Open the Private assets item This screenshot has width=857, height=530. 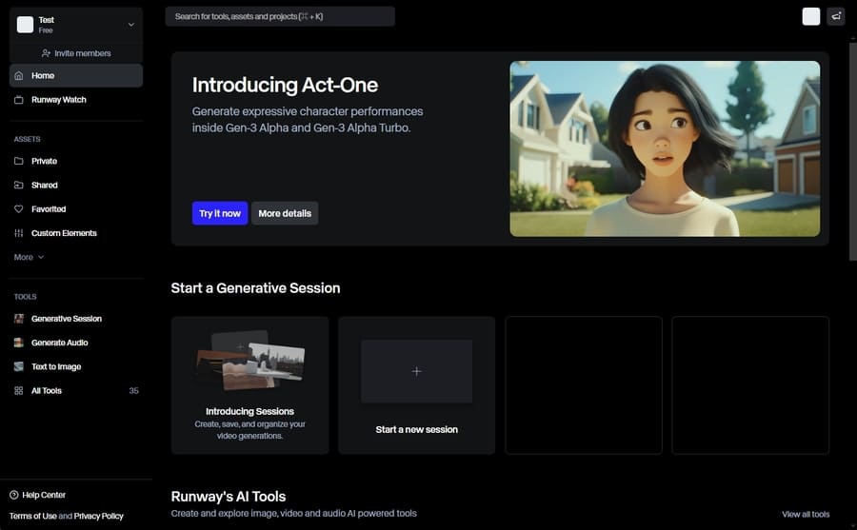click(76, 161)
